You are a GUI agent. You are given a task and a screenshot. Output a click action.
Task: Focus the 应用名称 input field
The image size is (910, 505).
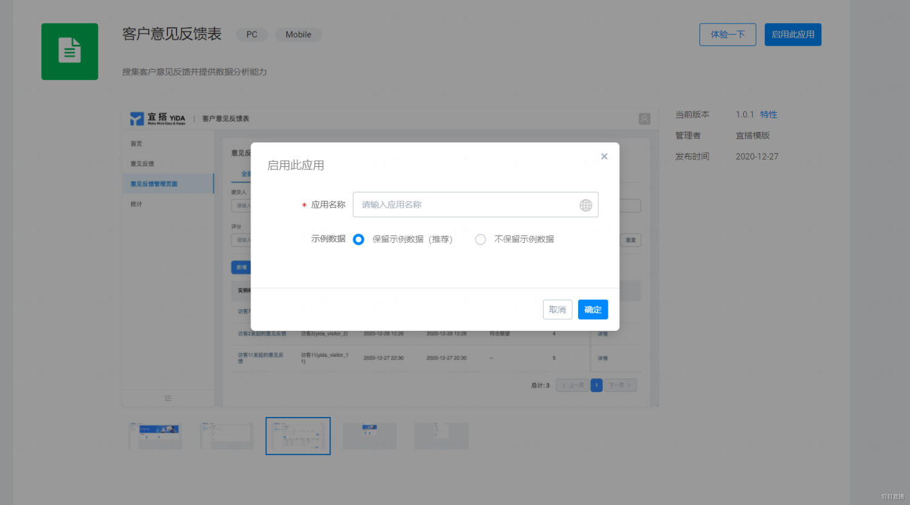pos(476,205)
